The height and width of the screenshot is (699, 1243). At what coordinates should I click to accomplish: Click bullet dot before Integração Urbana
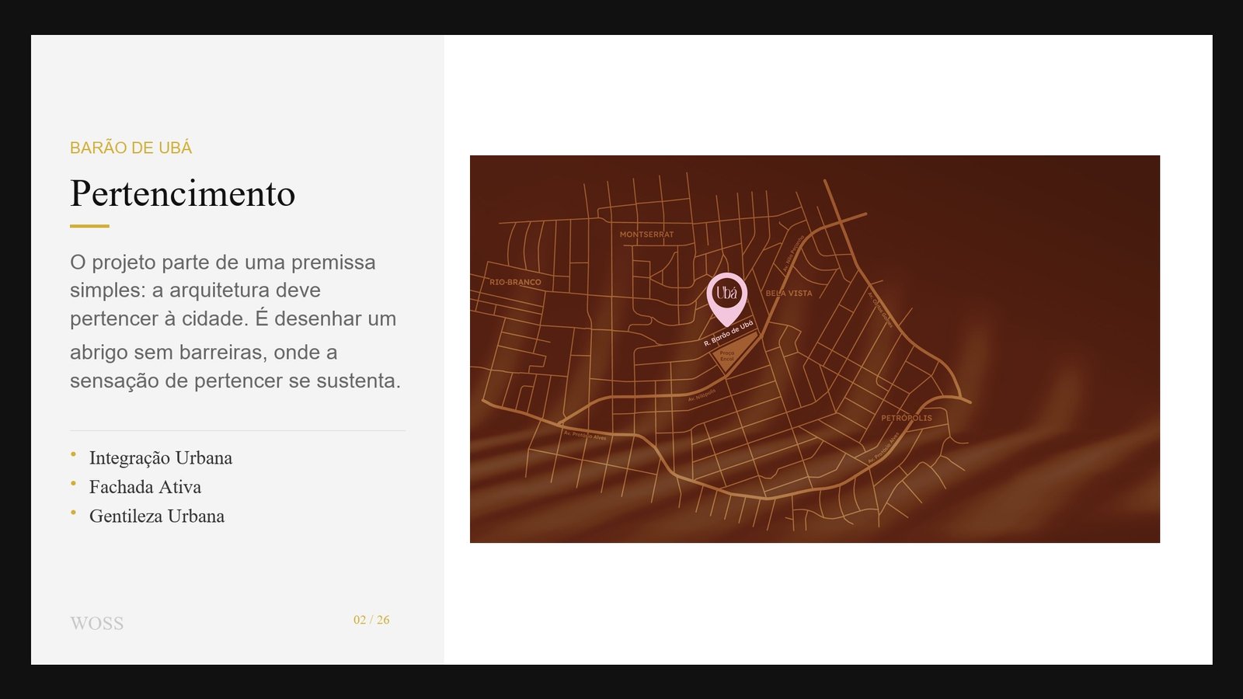click(x=74, y=454)
